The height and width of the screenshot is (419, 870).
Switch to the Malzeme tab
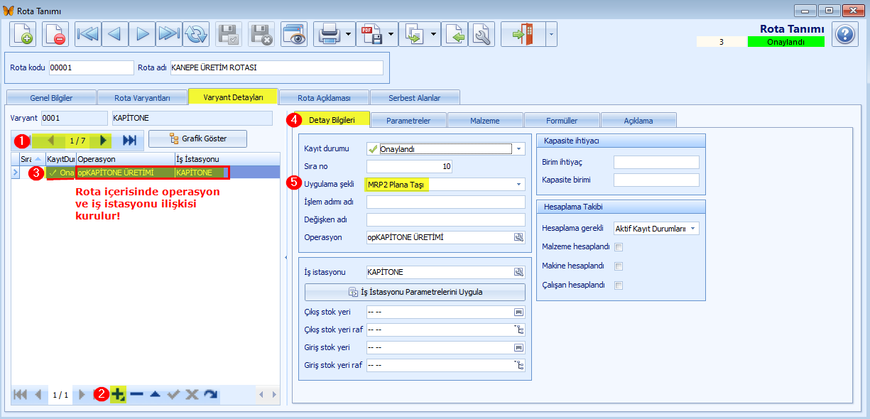485,120
